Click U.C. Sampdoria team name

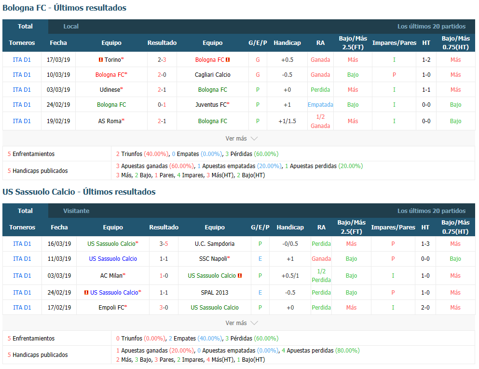coord(215,244)
